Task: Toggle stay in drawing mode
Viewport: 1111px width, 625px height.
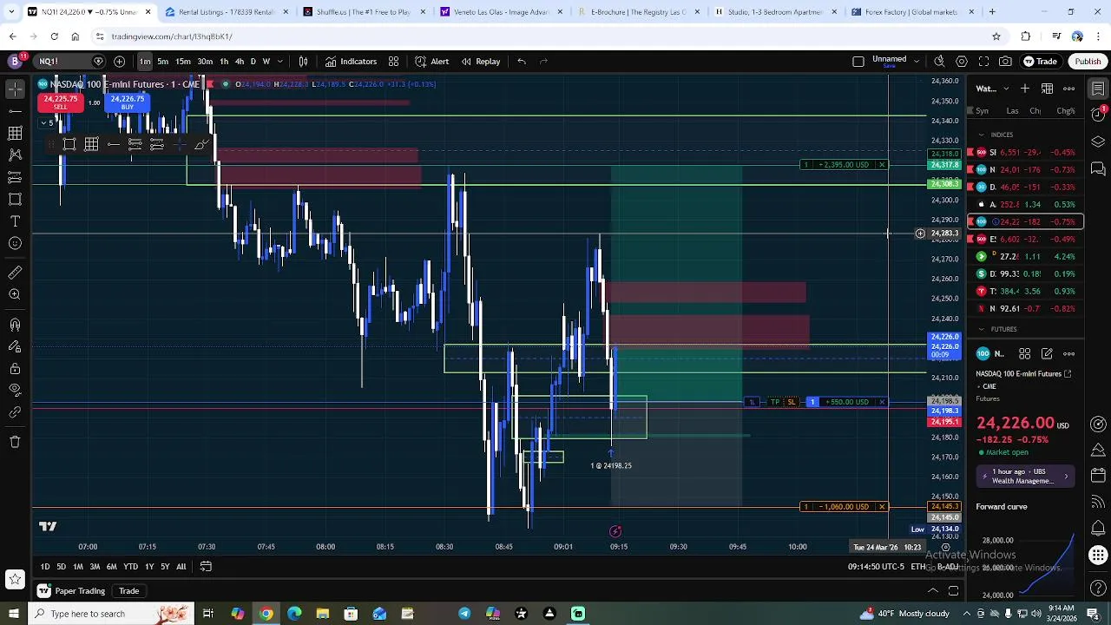Action: click(15, 346)
